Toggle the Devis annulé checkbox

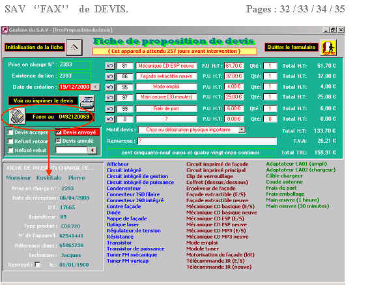[x=58, y=141]
